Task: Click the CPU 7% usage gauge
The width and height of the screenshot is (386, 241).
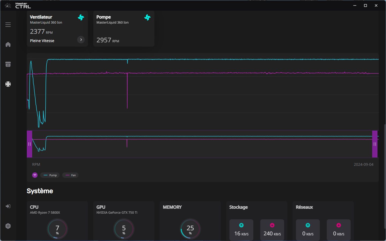Action: (x=57, y=229)
